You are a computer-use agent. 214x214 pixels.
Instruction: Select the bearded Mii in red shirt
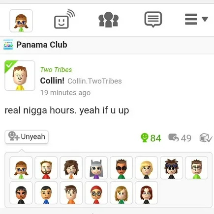[x=46, y=168]
